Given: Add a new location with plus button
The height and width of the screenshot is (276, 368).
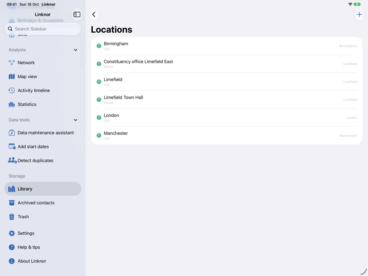Looking at the screenshot, I should tap(359, 14).
